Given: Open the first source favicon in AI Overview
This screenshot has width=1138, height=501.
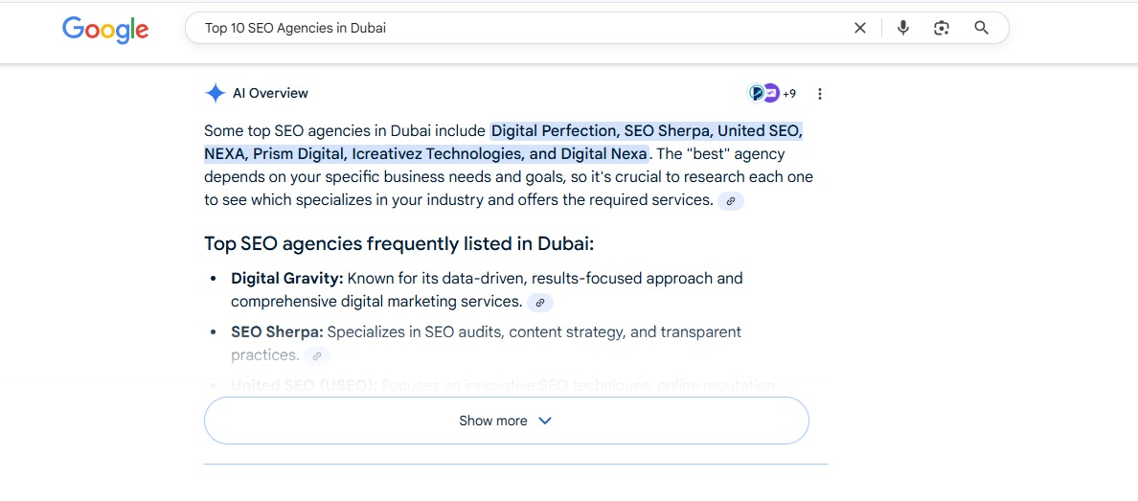Looking at the screenshot, I should click(x=757, y=93).
